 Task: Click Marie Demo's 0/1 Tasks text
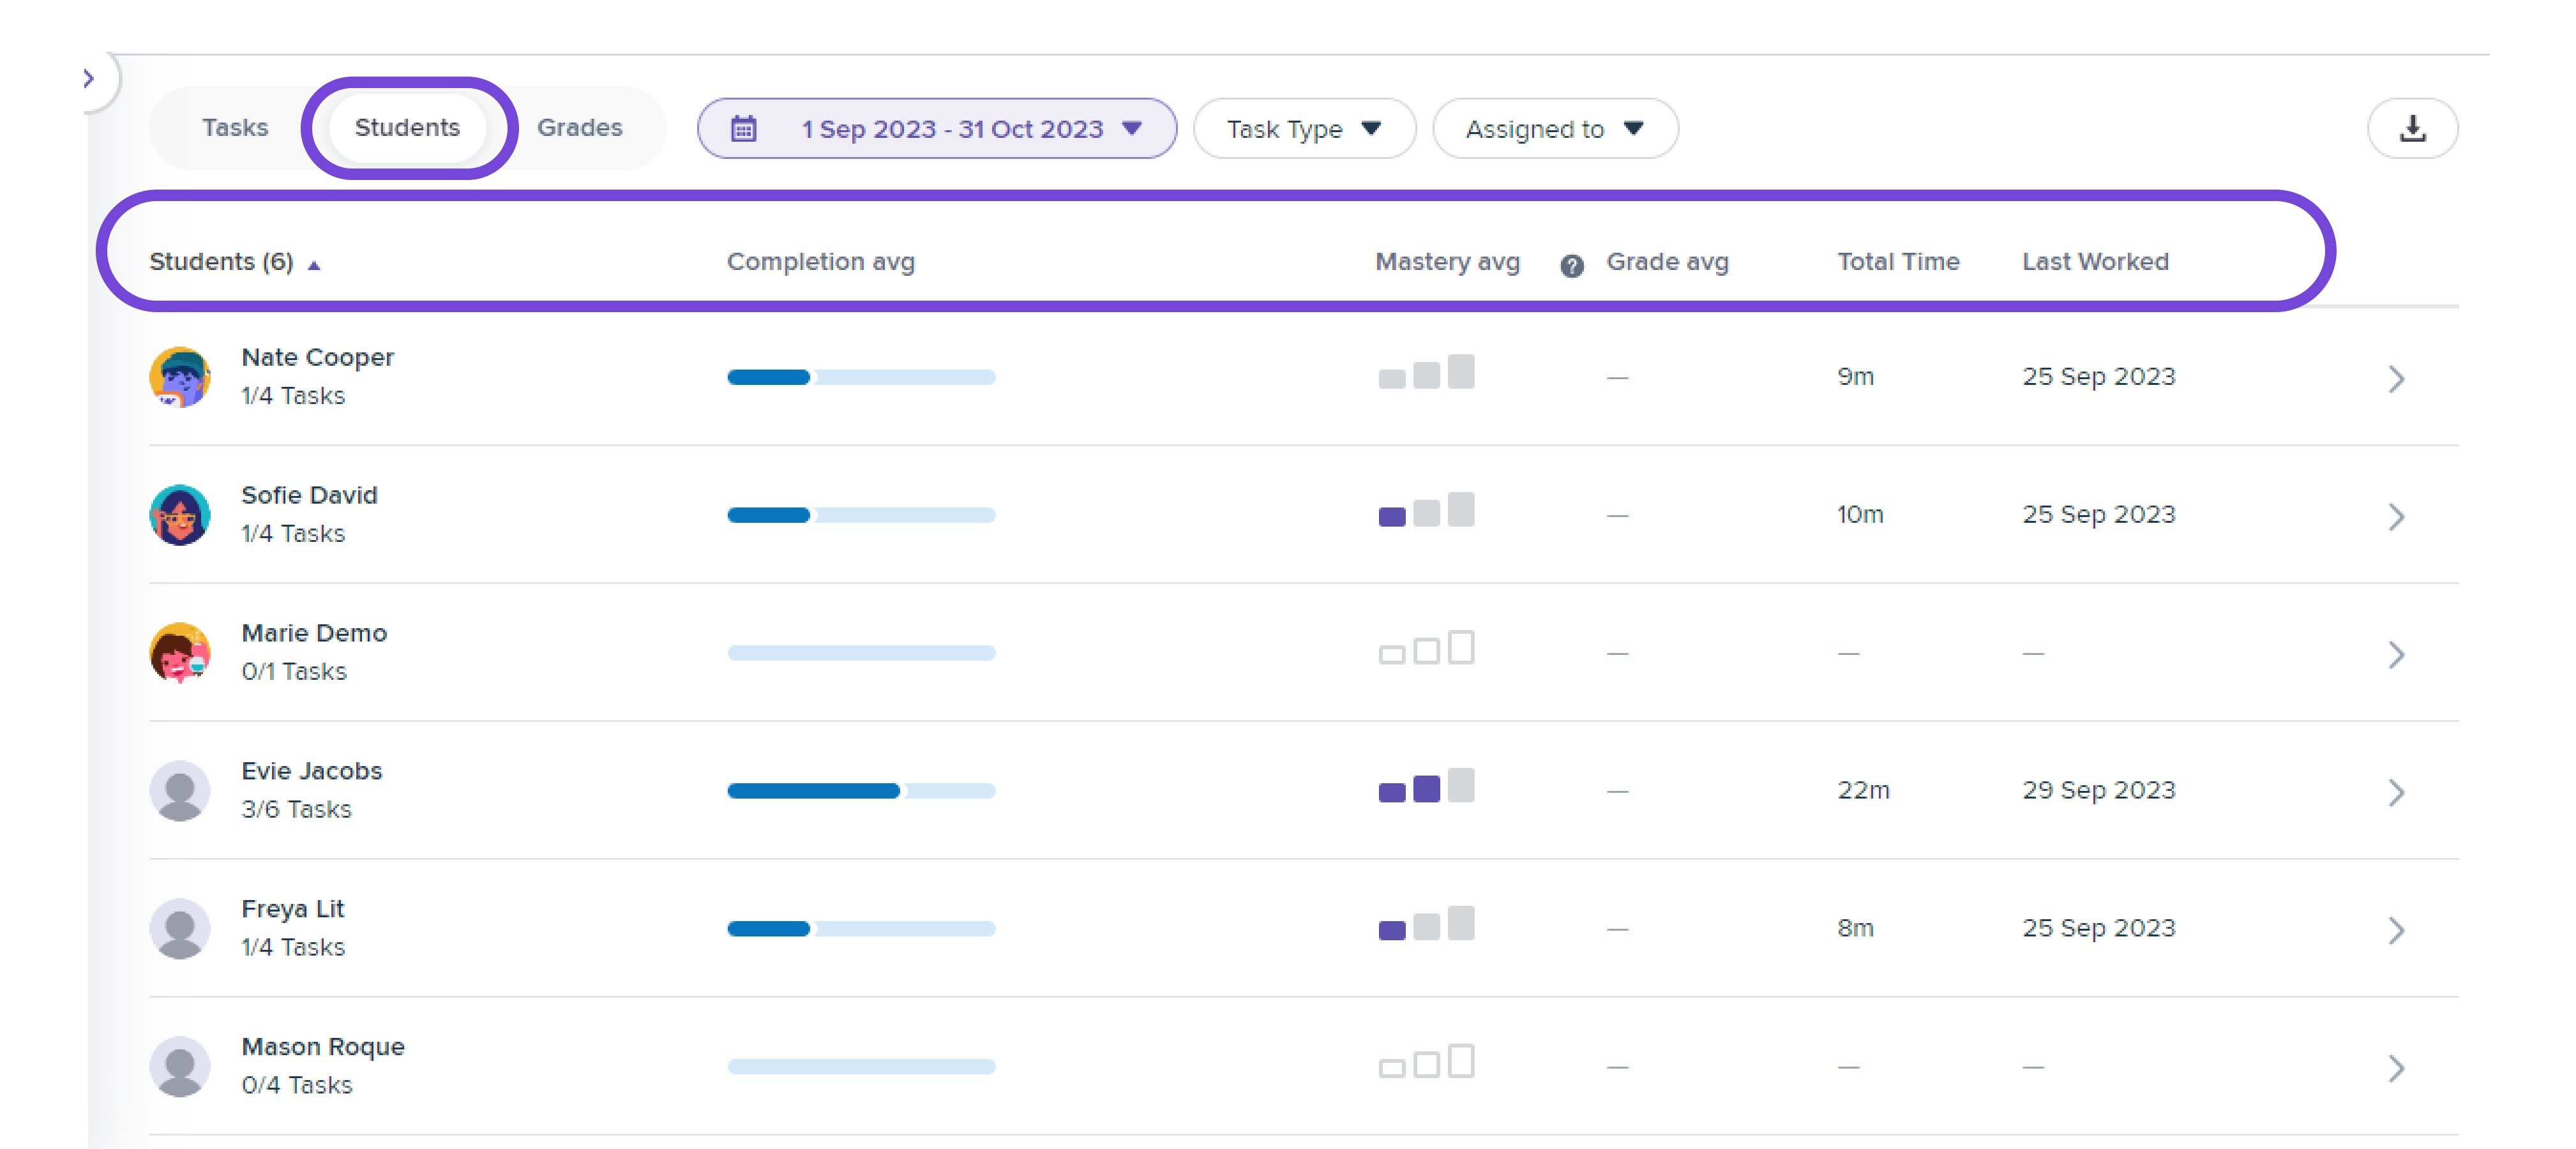[x=293, y=671]
